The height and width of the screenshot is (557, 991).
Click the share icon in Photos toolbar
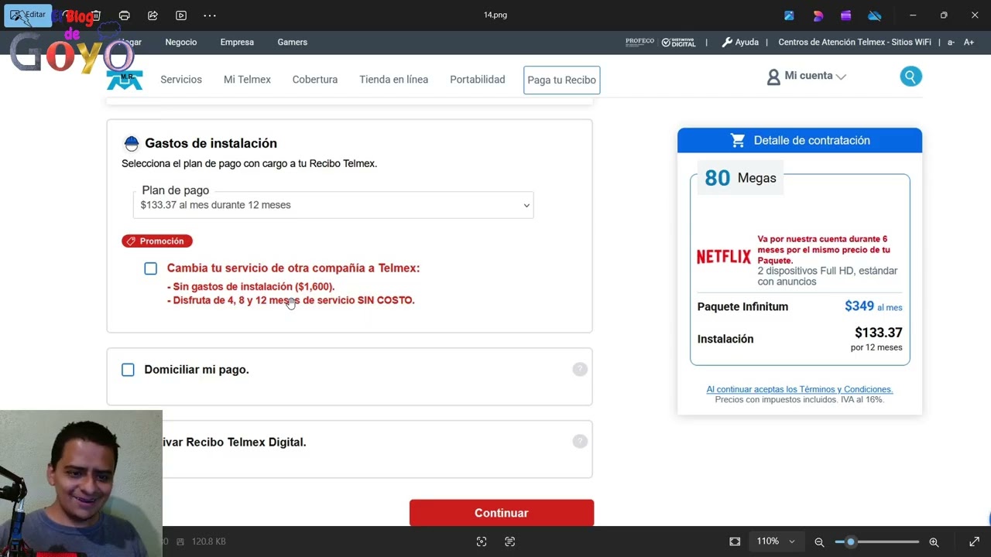153,15
